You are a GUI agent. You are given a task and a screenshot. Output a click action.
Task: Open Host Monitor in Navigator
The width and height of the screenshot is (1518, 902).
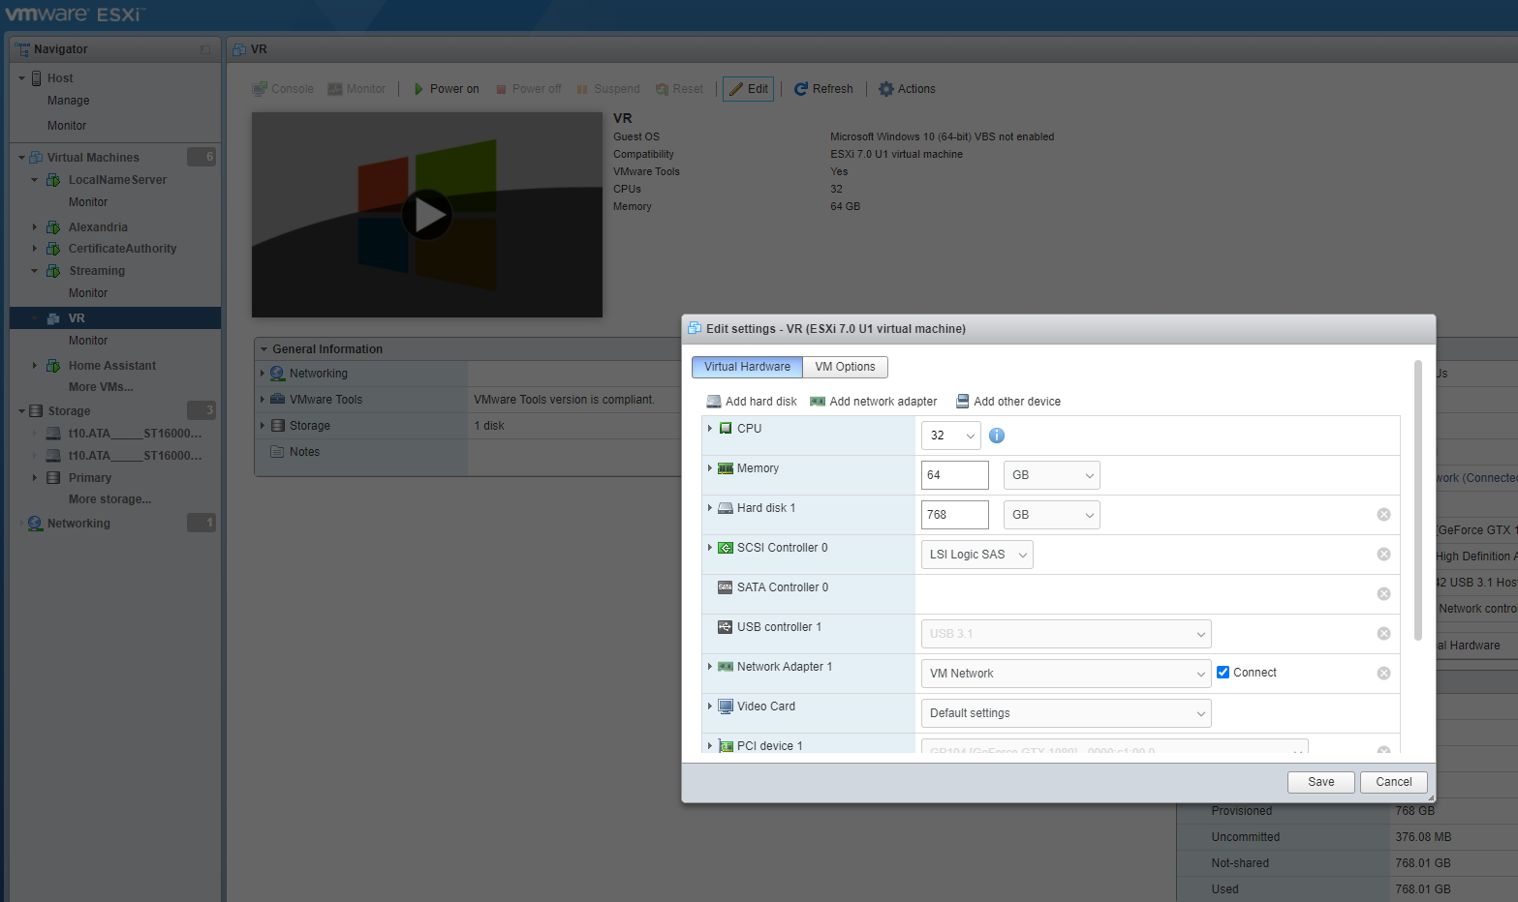tap(67, 126)
